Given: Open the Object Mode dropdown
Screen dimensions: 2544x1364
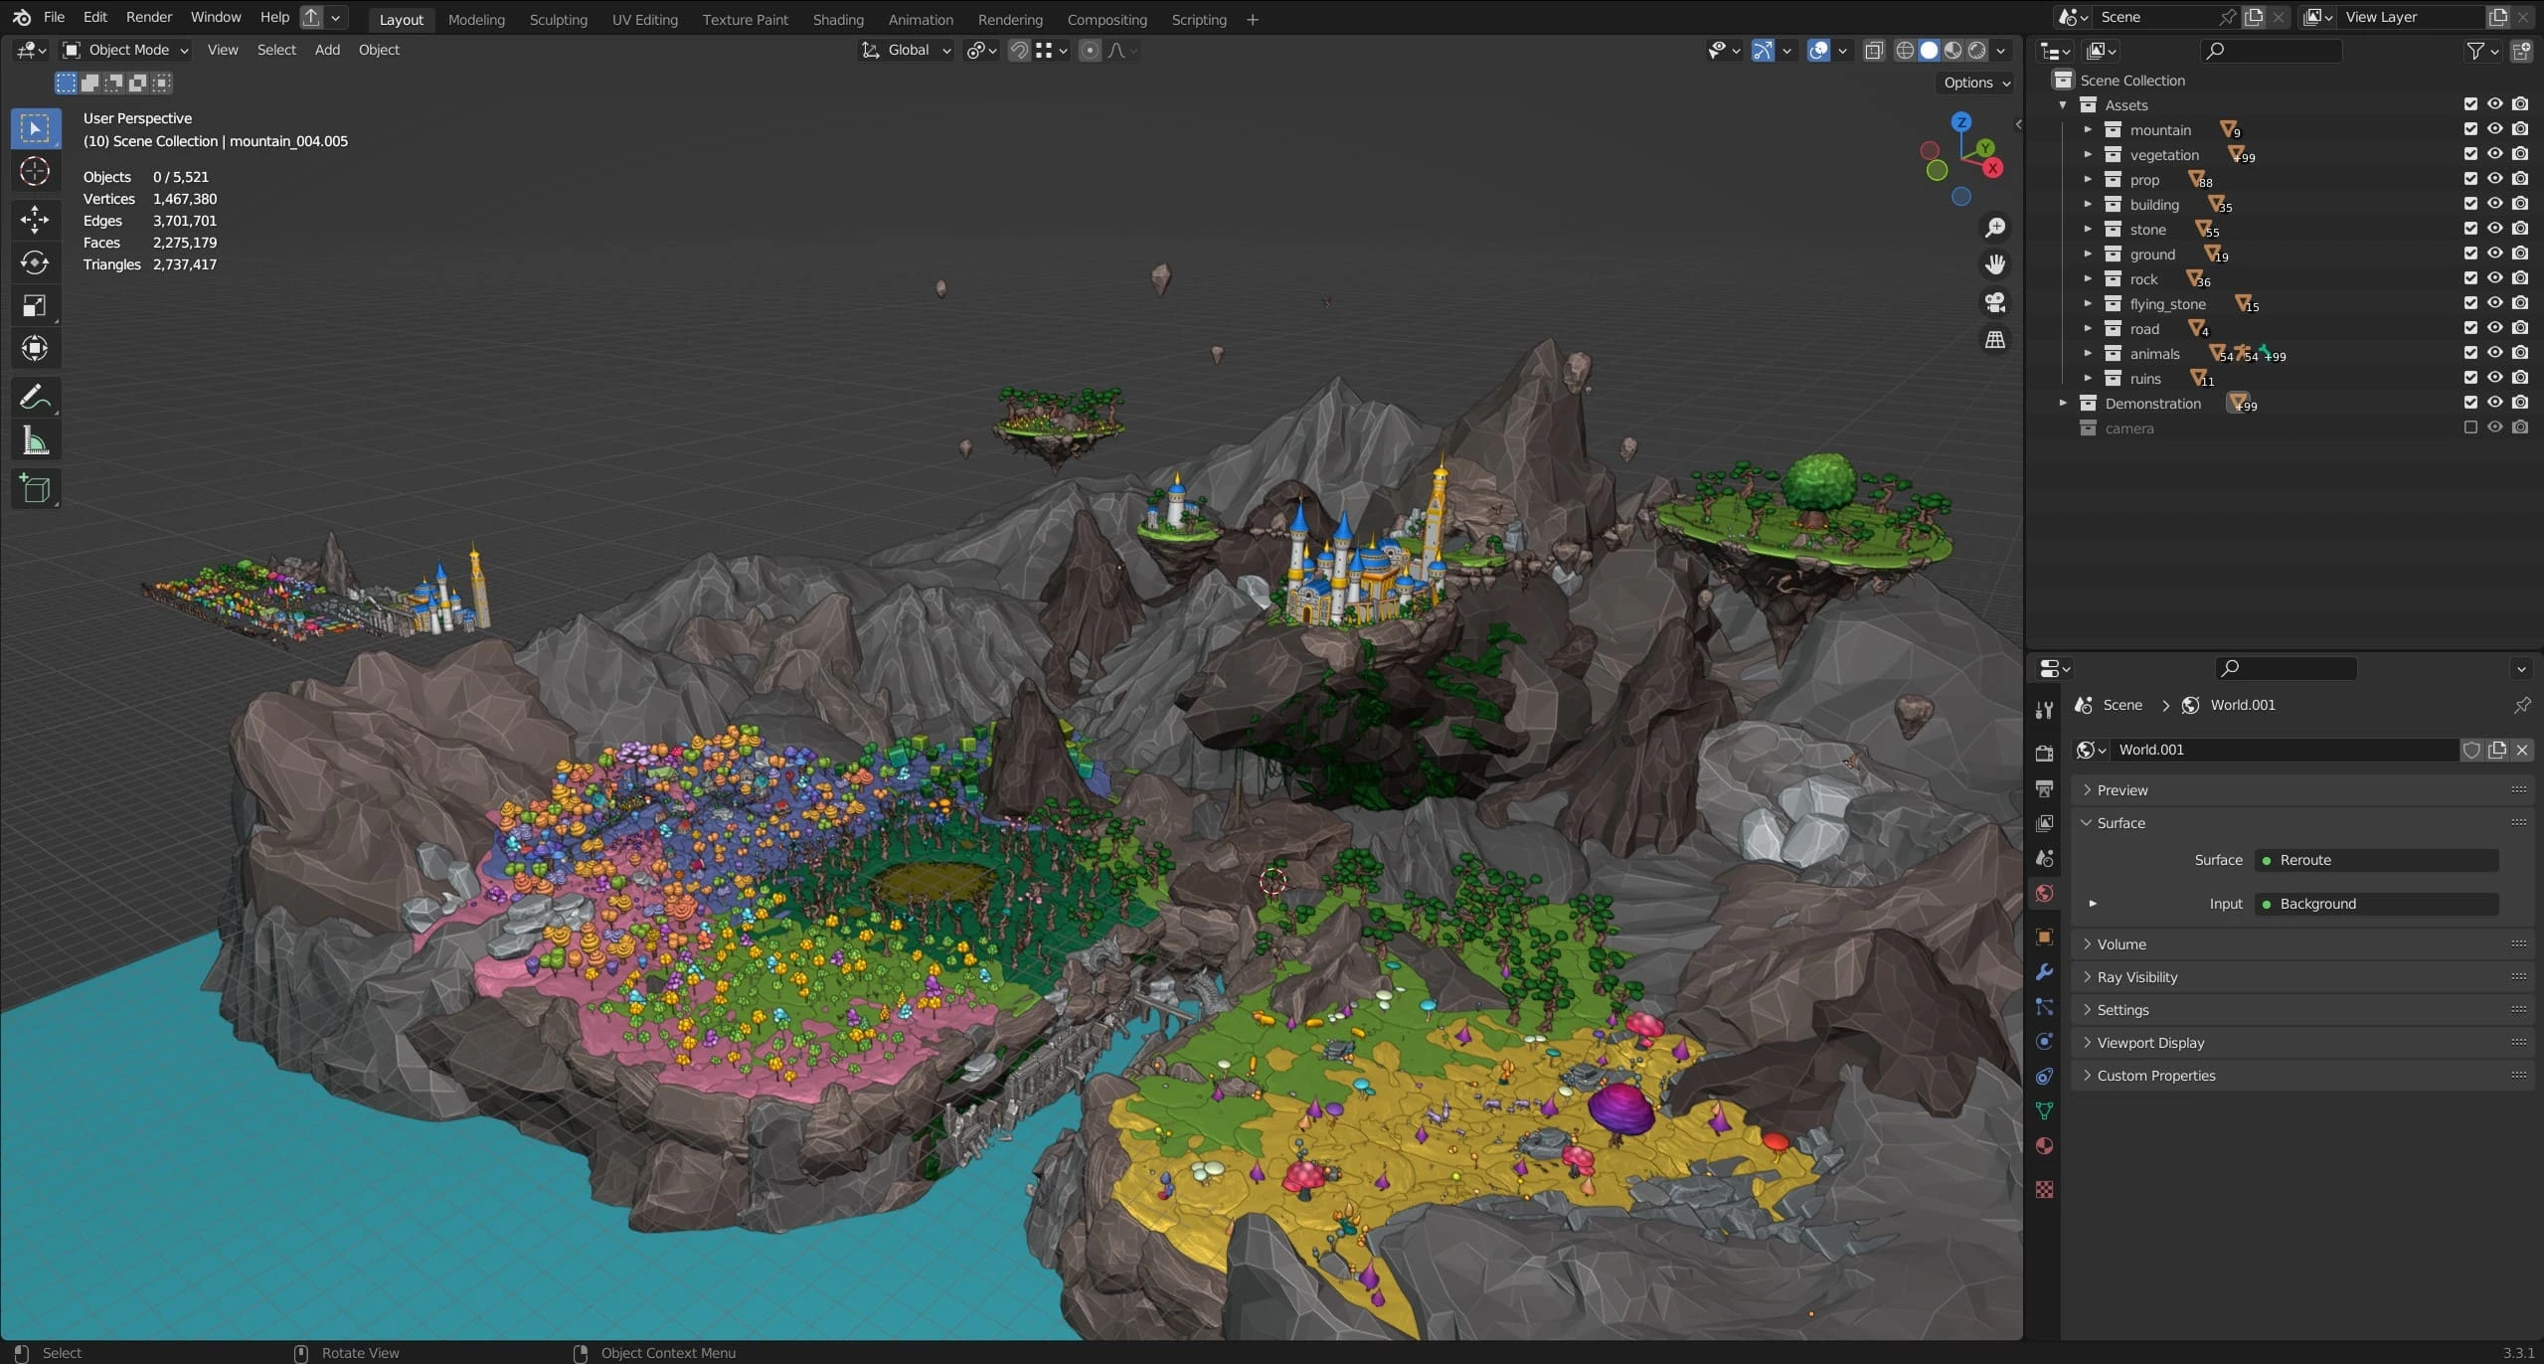Looking at the screenshot, I should tap(126, 50).
